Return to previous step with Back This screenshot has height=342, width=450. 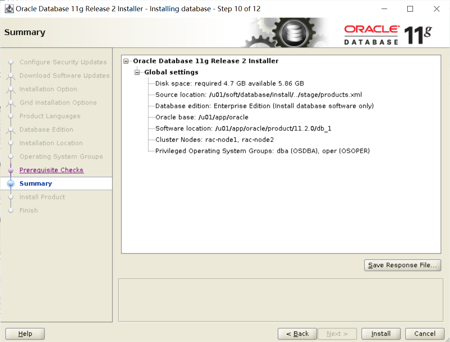tap(297, 334)
